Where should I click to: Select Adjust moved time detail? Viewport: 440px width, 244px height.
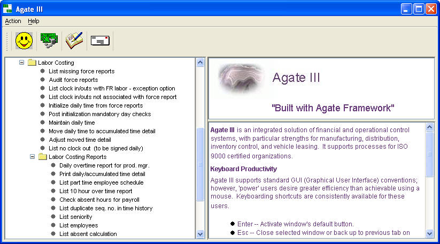point(80,140)
